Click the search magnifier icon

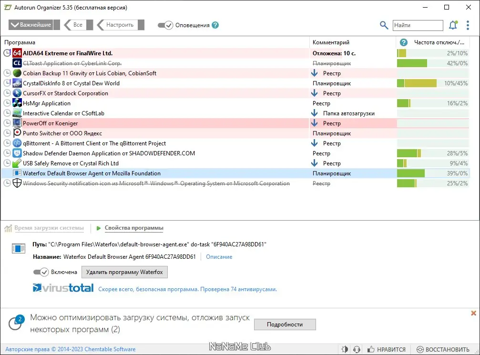[384, 25]
